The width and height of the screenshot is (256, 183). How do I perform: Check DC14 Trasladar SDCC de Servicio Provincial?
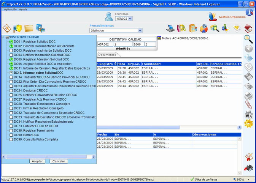coord(11,77)
